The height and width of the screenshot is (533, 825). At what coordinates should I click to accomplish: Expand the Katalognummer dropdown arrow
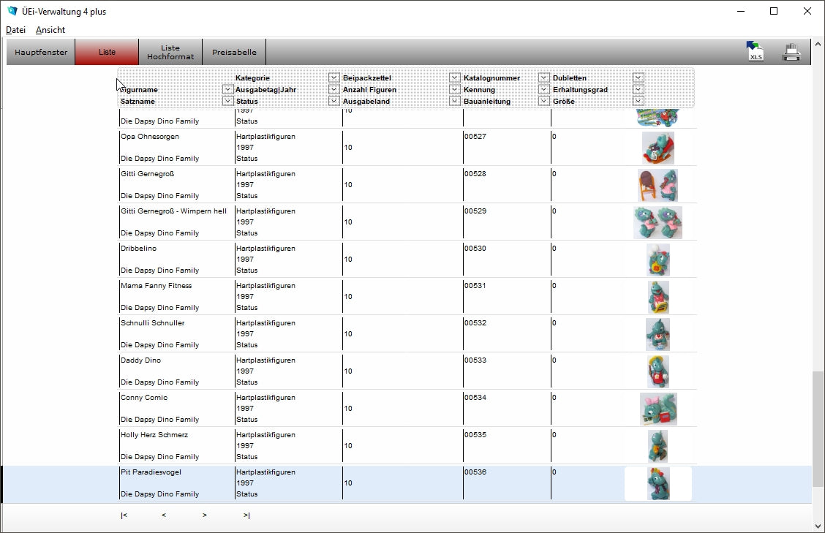(x=543, y=78)
